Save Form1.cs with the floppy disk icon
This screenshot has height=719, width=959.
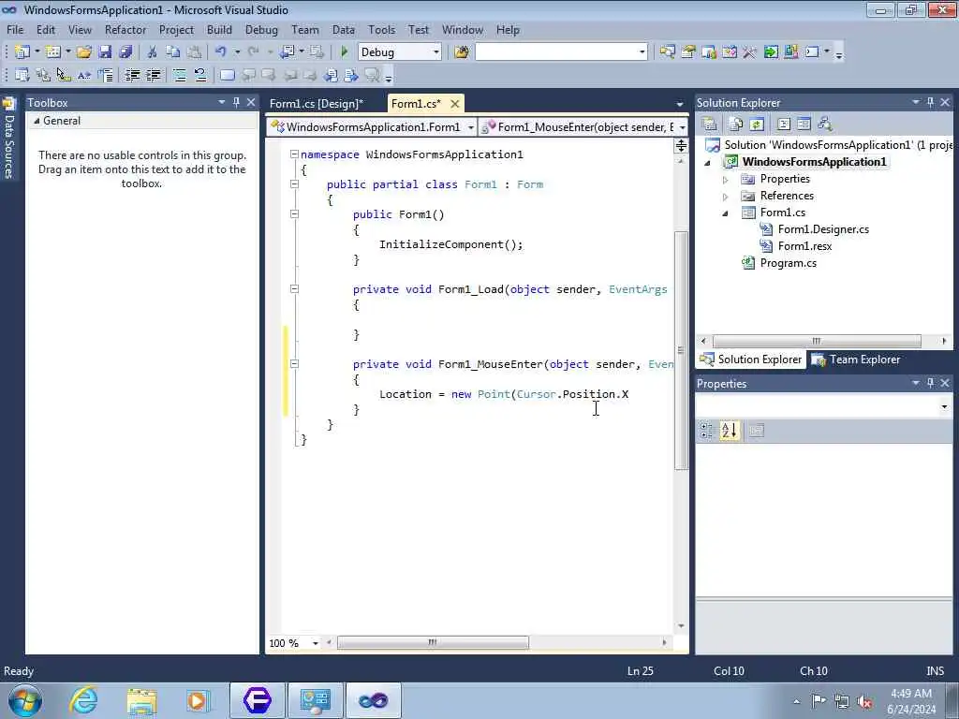coord(105,52)
